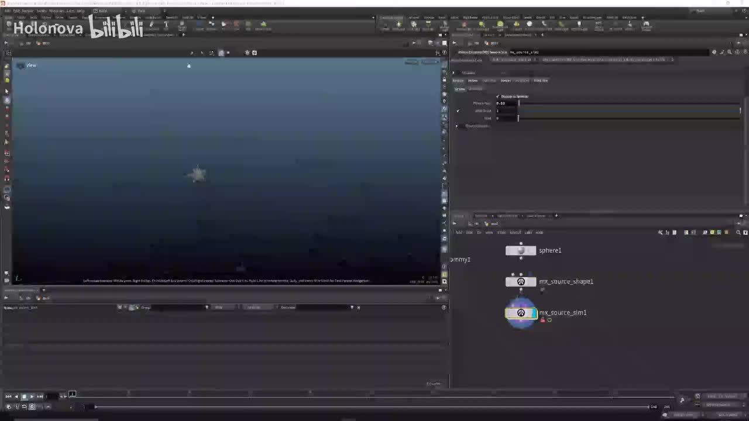Adjust the third parameter slider
The height and width of the screenshot is (421, 749).
[629, 118]
